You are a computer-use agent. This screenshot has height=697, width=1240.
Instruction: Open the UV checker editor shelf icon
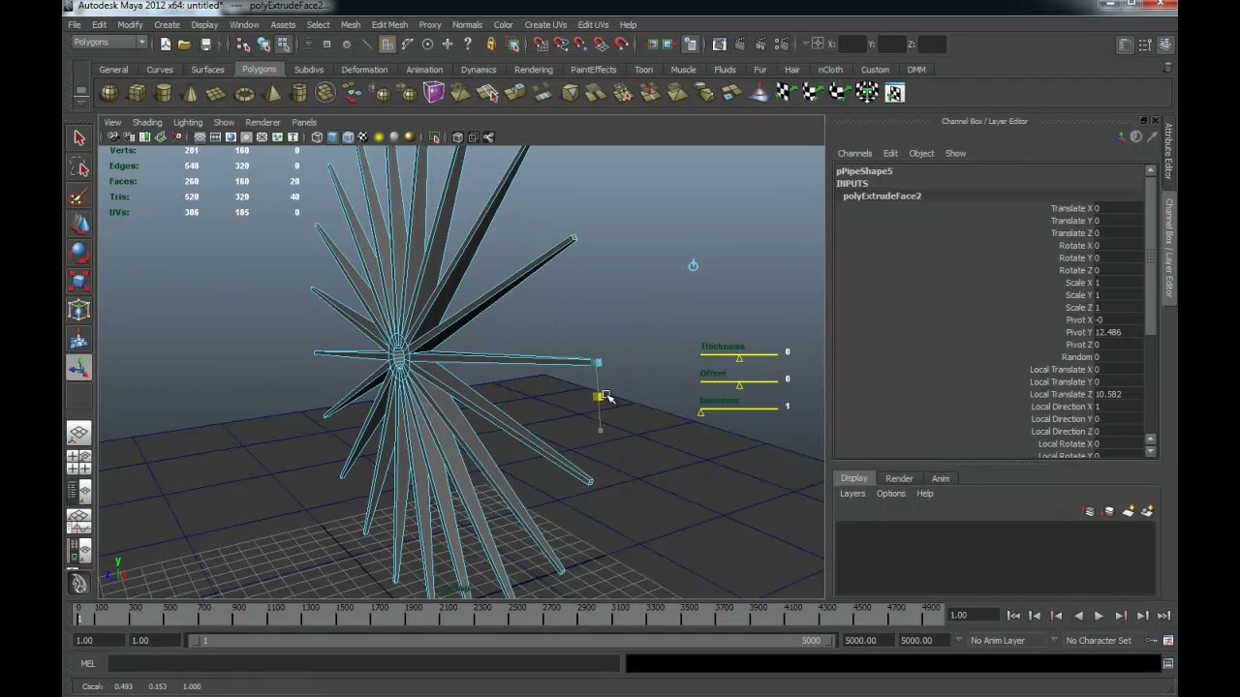[894, 93]
